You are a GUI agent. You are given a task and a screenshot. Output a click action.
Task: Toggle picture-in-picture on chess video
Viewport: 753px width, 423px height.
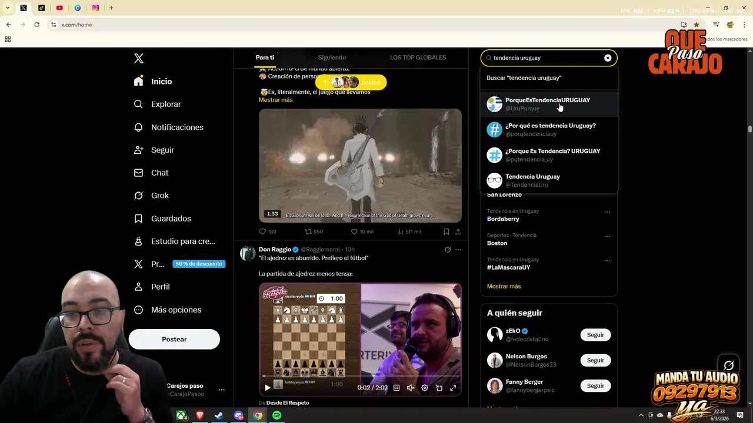[x=439, y=388]
